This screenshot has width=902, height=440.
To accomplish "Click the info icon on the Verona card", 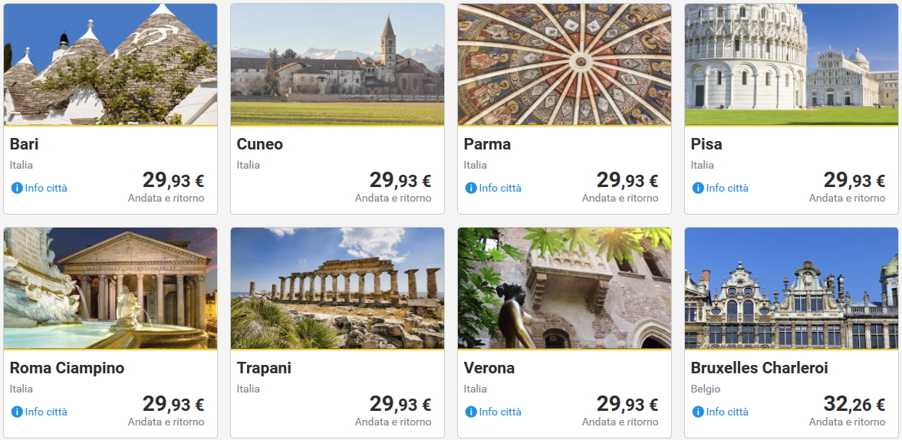I will (x=471, y=412).
